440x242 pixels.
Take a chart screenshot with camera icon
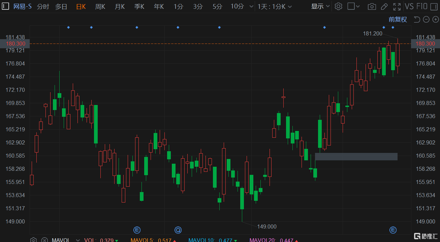372,6
